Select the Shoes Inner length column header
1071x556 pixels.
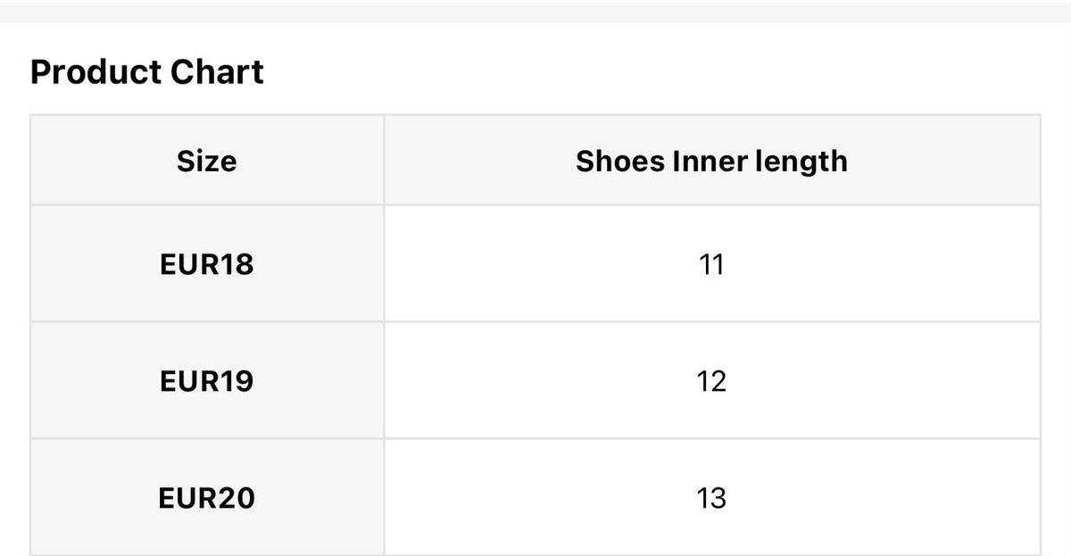pyautogui.click(x=712, y=161)
